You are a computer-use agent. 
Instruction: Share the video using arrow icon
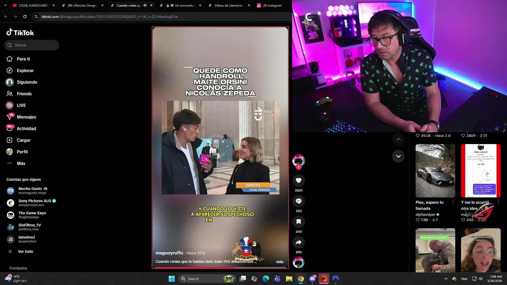[299, 242]
